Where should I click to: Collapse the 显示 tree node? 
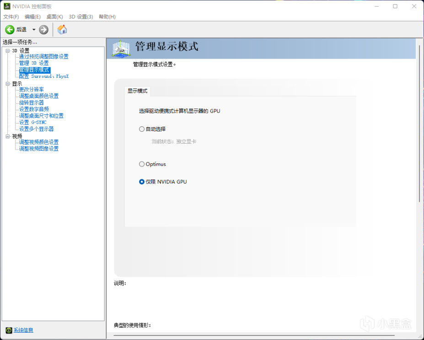click(x=8, y=84)
